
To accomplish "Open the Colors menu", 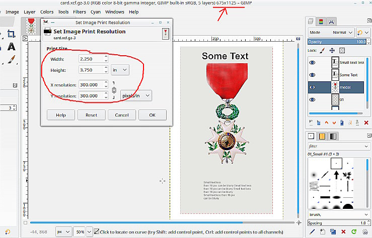I will click(x=47, y=12).
